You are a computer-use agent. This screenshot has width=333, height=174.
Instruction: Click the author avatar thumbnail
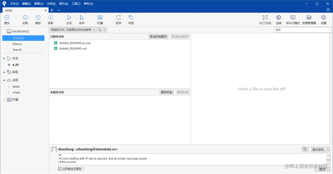coord(54,150)
